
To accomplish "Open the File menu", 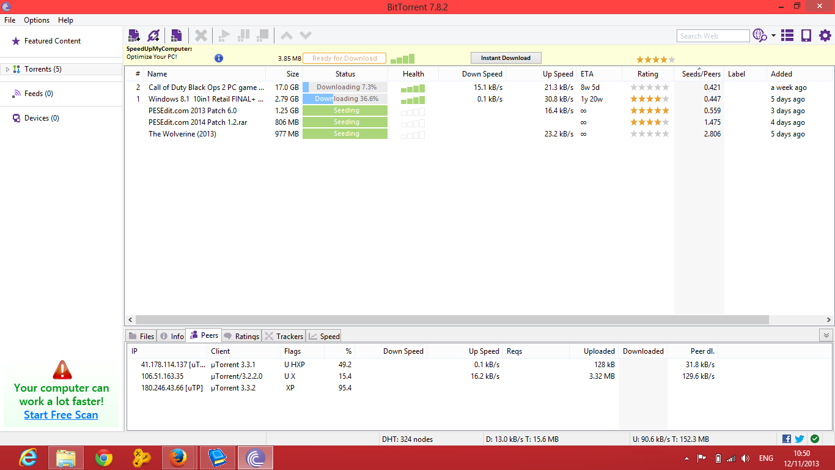I will coord(10,20).
